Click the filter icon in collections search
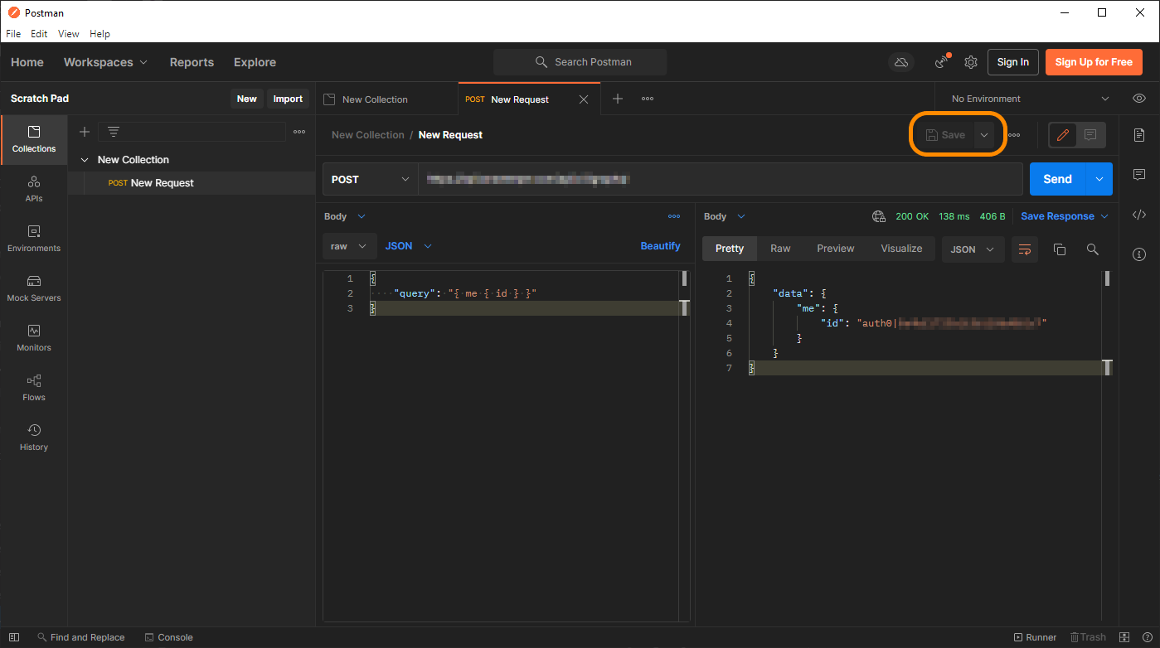1160x648 pixels. [114, 132]
